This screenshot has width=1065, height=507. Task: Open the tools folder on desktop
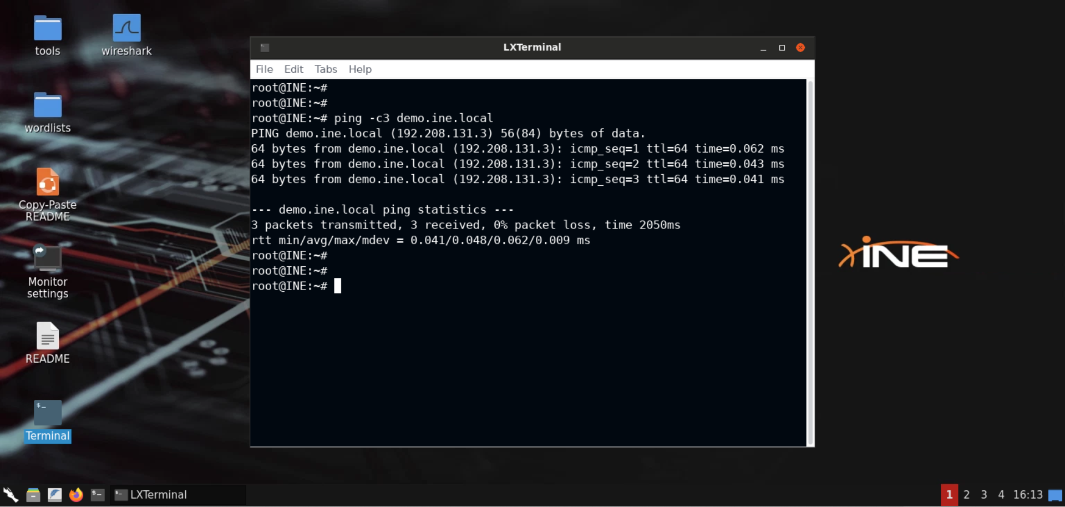tap(48, 29)
